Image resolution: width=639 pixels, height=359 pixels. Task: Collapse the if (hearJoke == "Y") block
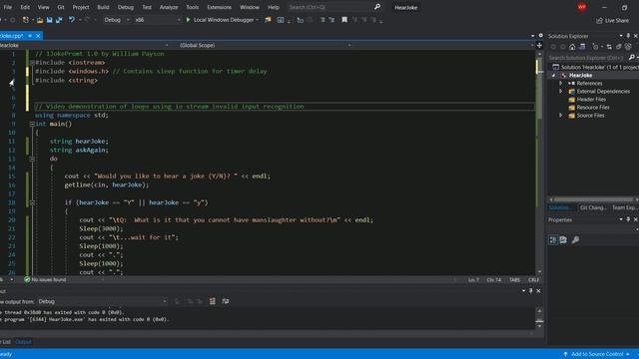pyautogui.click(x=32, y=202)
